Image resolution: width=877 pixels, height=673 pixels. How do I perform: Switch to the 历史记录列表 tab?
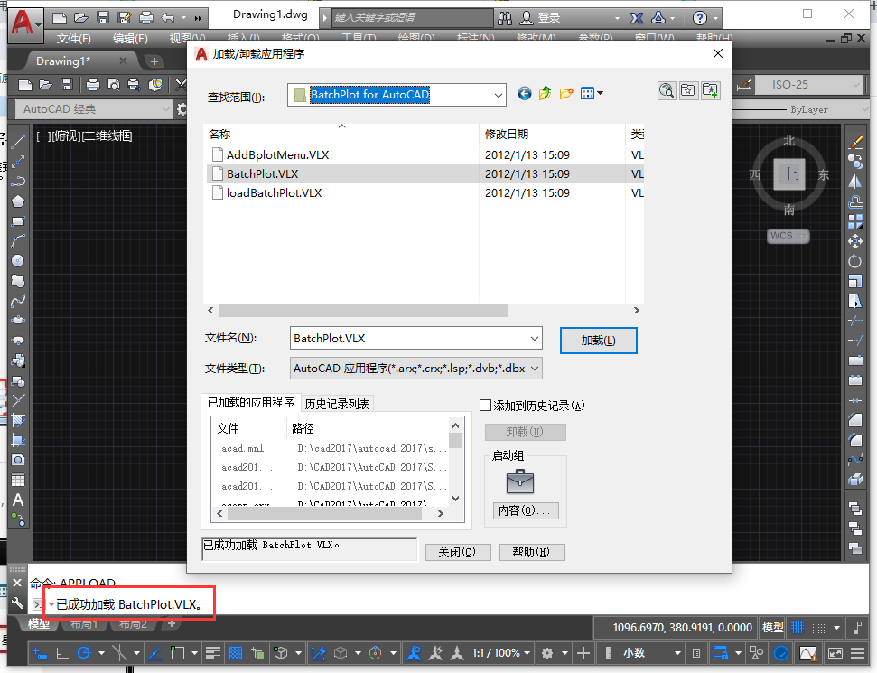click(x=337, y=404)
